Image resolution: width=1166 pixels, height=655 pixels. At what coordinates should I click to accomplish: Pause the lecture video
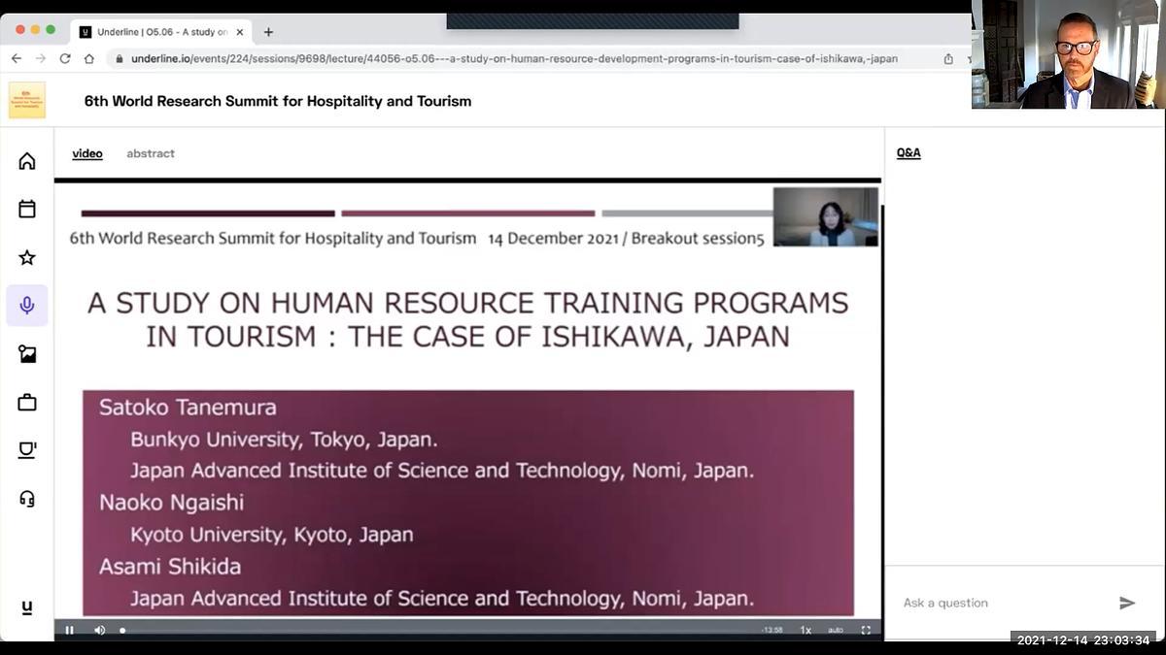click(x=70, y=630)
